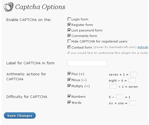Disable the Words difficulty option
The image size is (149, 125).
point(69,102)
